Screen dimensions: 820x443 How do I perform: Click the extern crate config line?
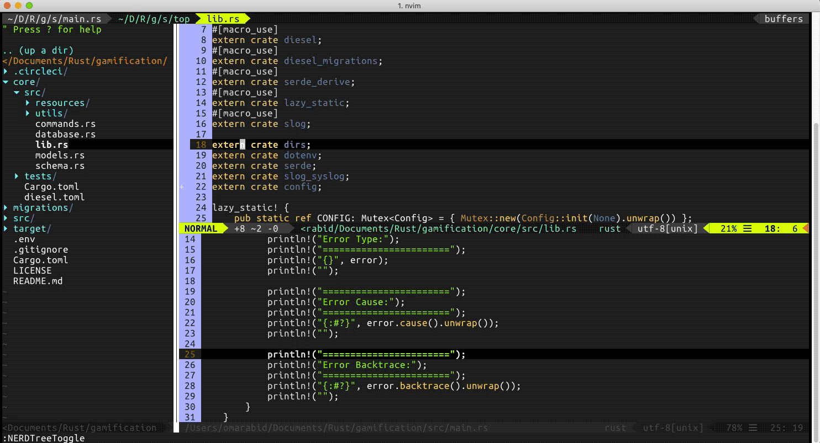click(267, 186)
